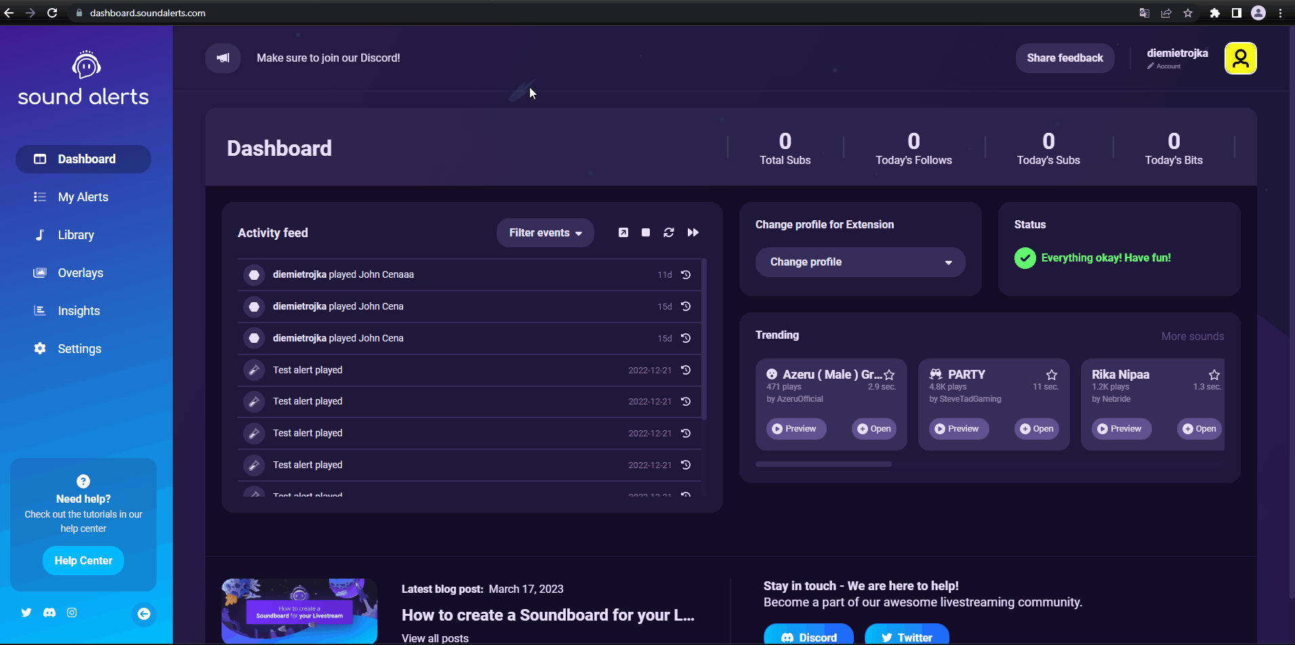Open the Soundboard blog post title
Image resolution: width=1295 pixels, height=645 pixels.
pos(548,615)
